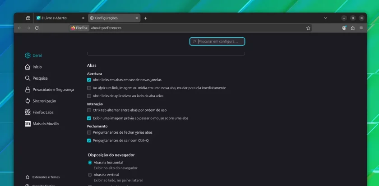Click the Firefox identity badge in URL bar
This screenshot has width=379, height=186.
point(79,28)
